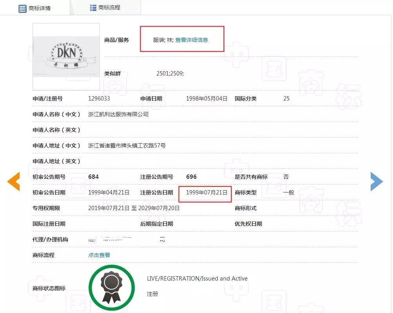Click the list icon on 商标流程 tab

(x=93, y=7)
